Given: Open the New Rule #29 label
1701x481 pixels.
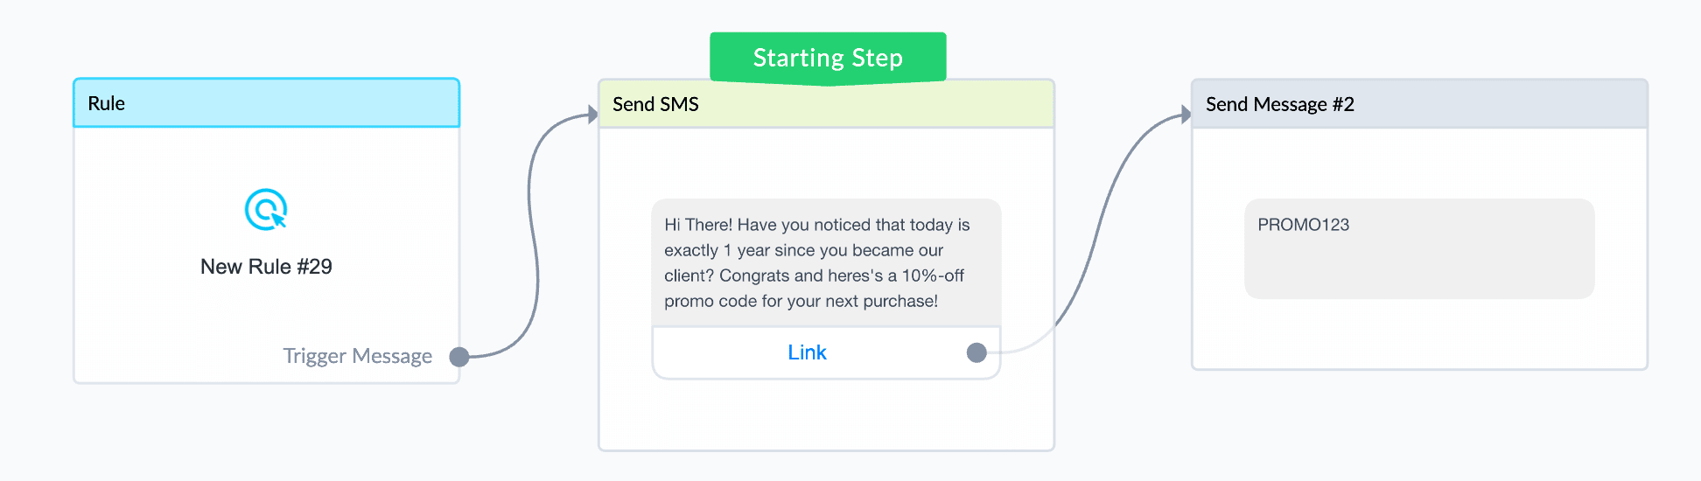Looking at the screenshot, I should click(266, 267).
